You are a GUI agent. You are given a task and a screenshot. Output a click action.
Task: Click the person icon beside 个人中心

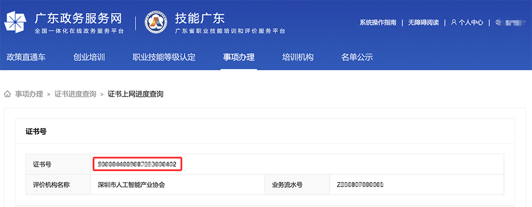click(x=454, y=22)
